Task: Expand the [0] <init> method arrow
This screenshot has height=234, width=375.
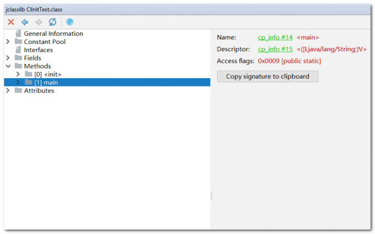Action: 18,74
